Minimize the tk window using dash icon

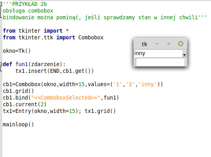(x=157, y=44)
